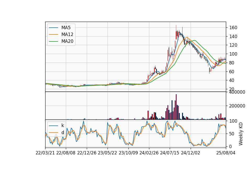Screen dimensions: 251x180
Task: Click the 400000 volume axis label
Action: 237,92
